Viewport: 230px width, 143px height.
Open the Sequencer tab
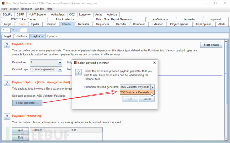click(103, 24)
